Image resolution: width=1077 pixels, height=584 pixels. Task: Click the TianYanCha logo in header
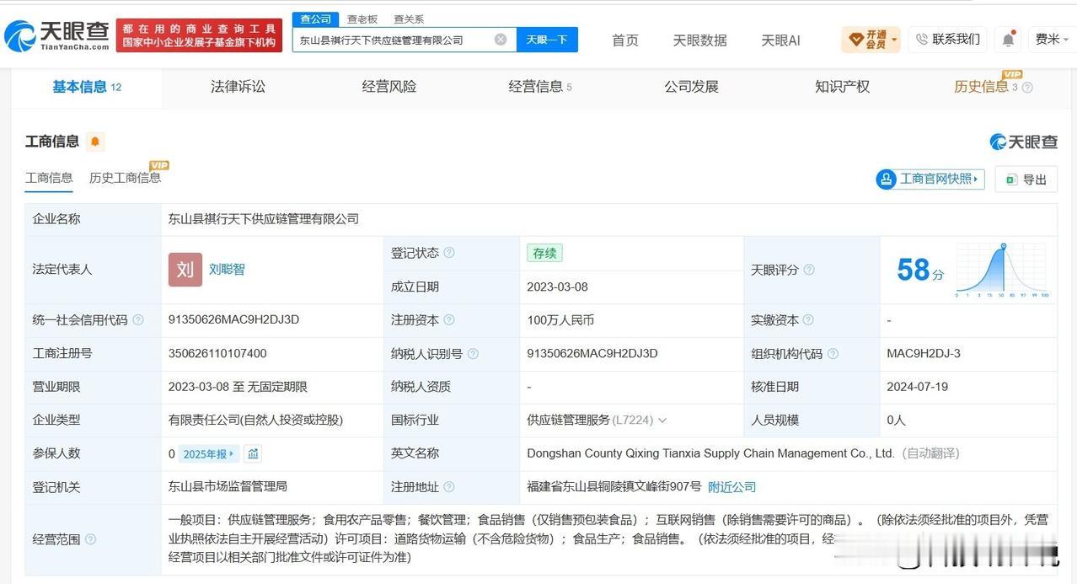click(56, 35)
